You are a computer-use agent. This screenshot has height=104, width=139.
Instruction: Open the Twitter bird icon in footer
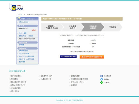[x=101, y=79]
